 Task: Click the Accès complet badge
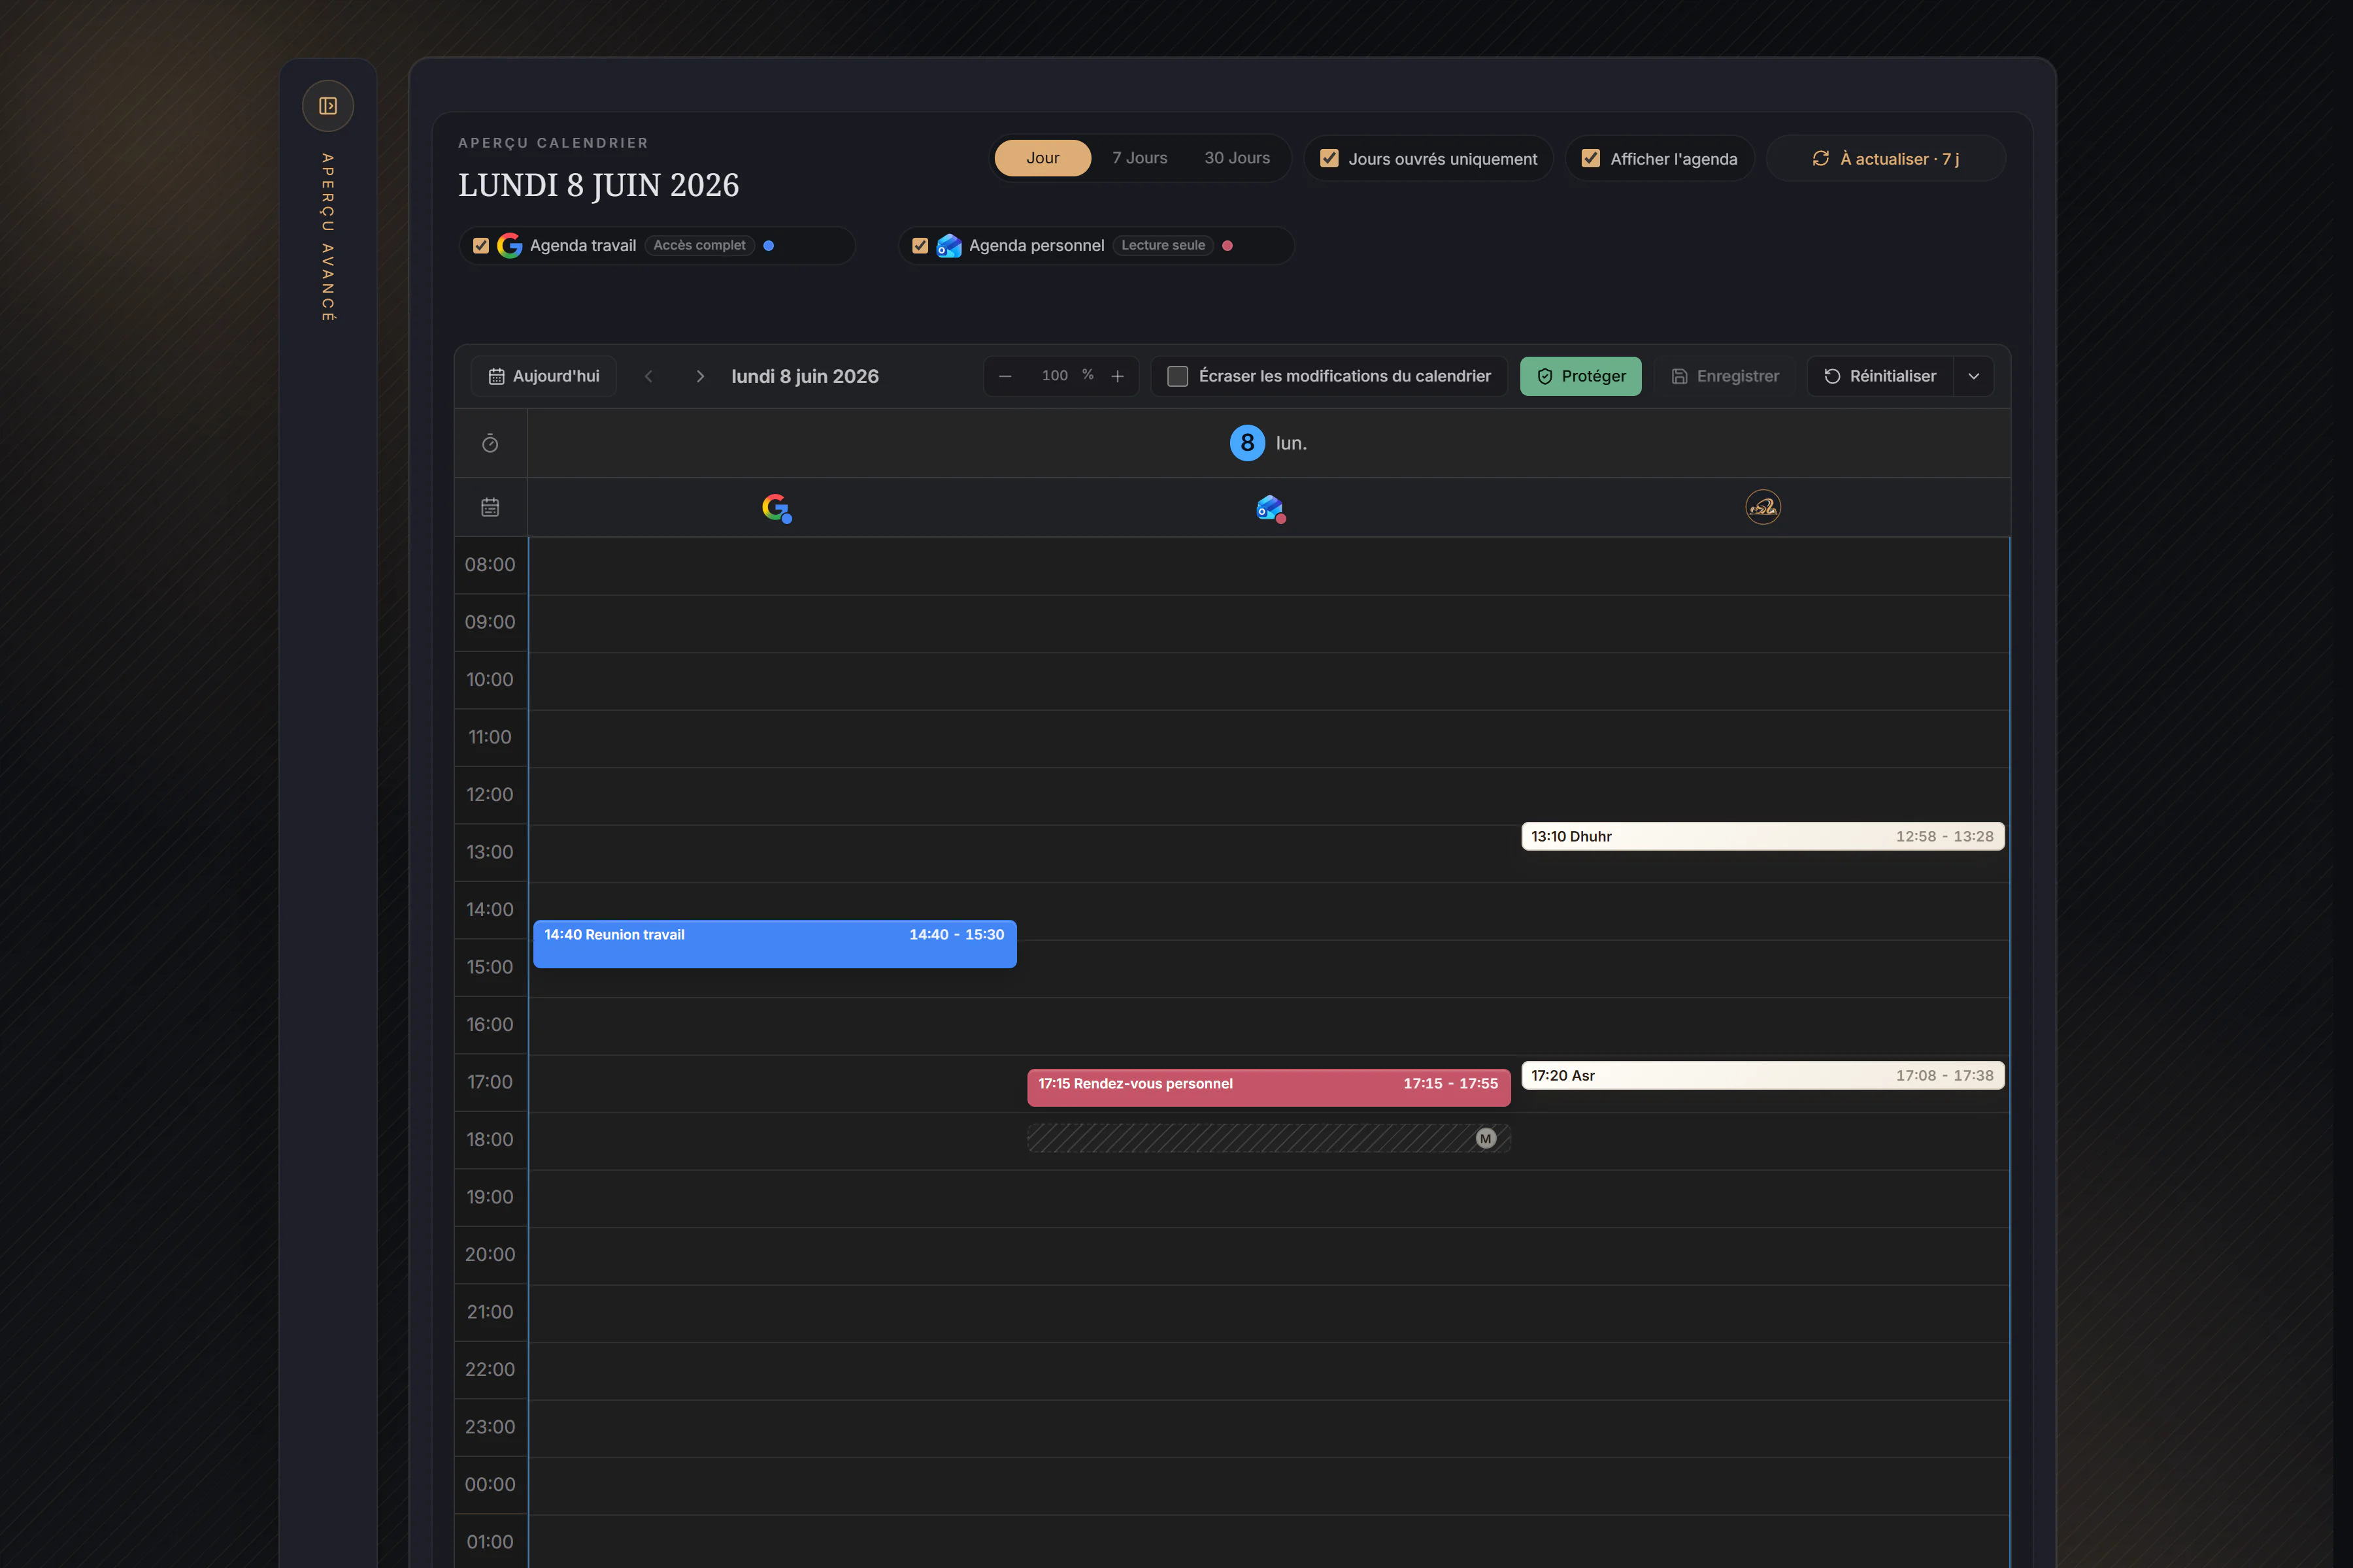click(699, 245)
